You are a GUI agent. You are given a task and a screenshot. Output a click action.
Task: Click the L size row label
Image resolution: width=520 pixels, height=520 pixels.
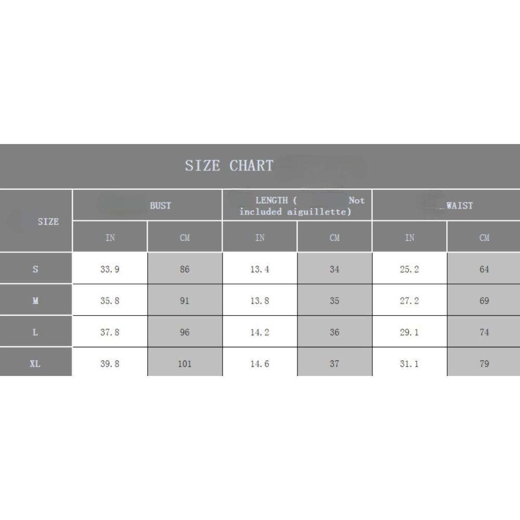[35, 332]
